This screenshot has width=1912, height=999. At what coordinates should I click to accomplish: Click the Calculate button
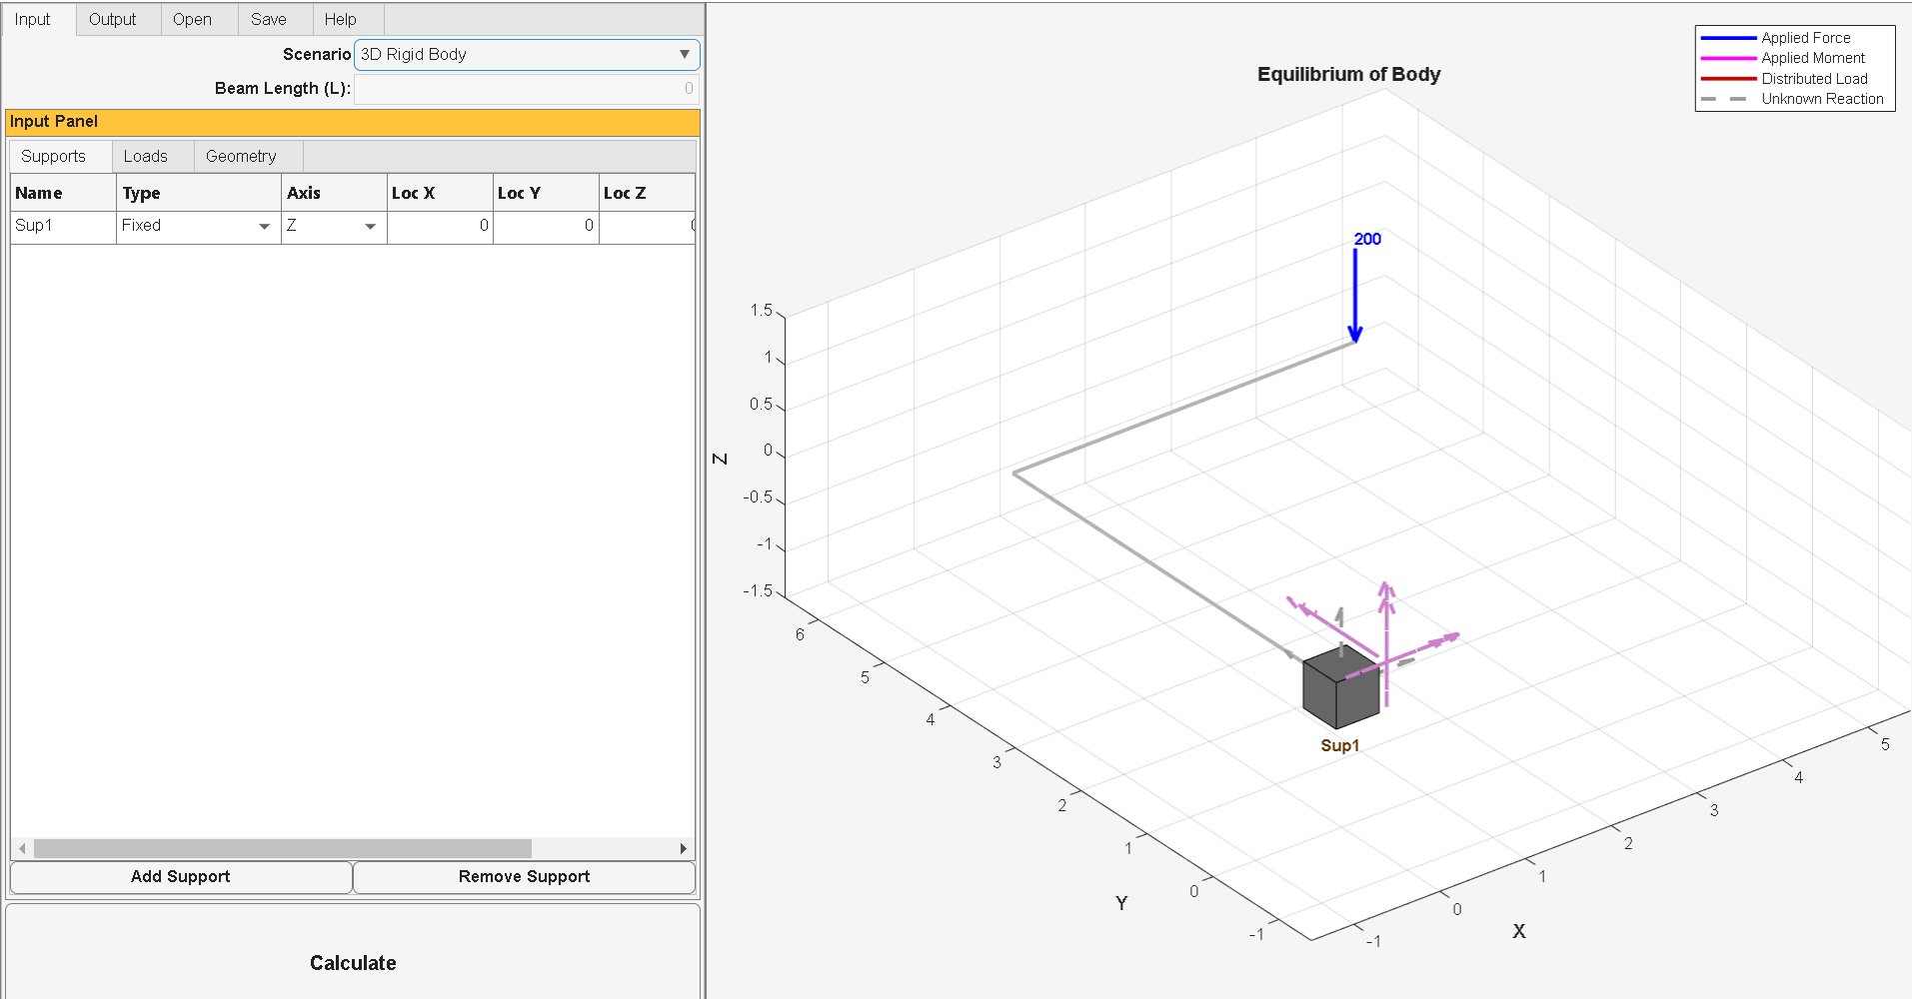pyautogui.click(x=353, y=963)
